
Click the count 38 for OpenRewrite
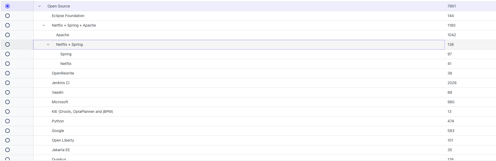click(x=450, y=73)
